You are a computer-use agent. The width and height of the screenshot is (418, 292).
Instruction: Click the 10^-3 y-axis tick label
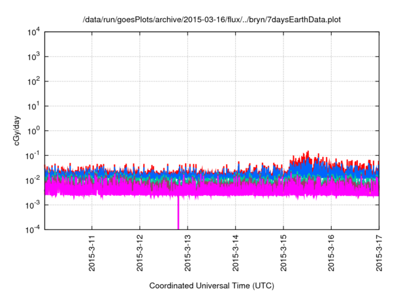(33, 205)
